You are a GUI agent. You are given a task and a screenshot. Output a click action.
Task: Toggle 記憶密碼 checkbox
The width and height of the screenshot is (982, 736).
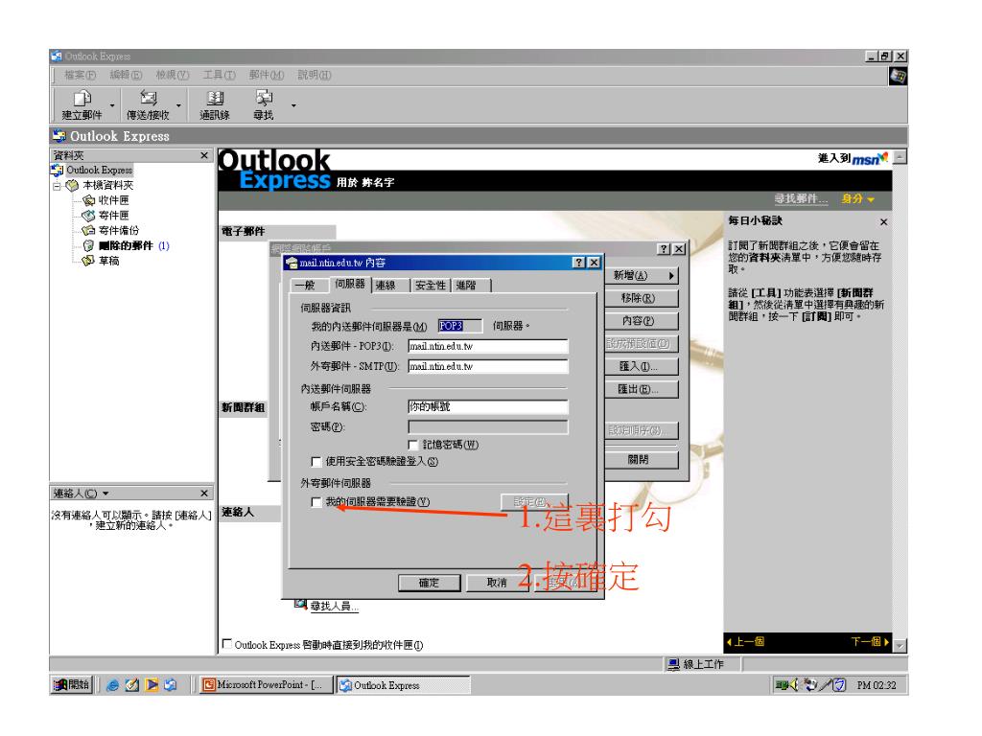click(413, 445)
